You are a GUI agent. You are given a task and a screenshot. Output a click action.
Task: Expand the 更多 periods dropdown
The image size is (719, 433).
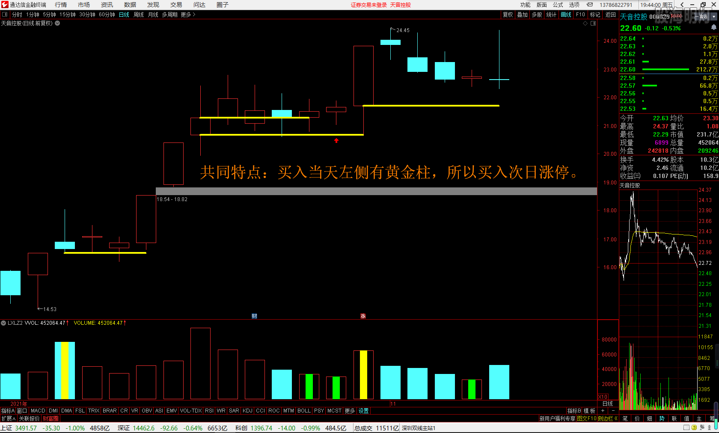coord(188,15)
